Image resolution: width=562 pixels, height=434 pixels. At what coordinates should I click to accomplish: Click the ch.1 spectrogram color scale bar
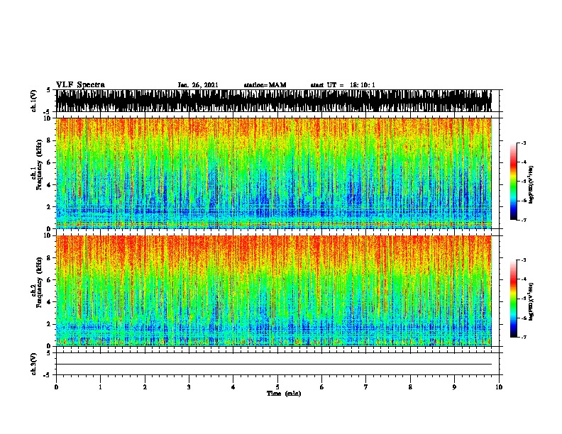[514, 182]
